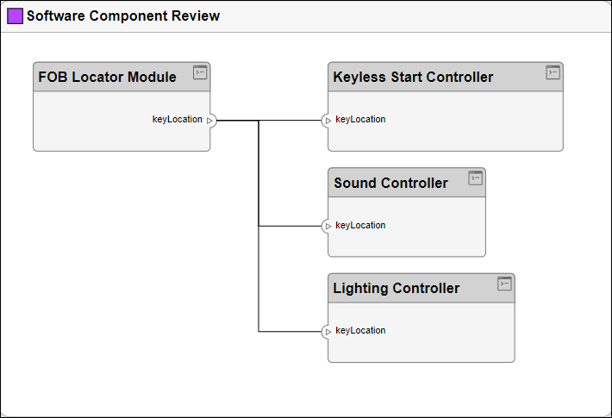612x418 pixels.
Task: Click the Sound Controller component-type icon
Action: (x=476, y=178)
